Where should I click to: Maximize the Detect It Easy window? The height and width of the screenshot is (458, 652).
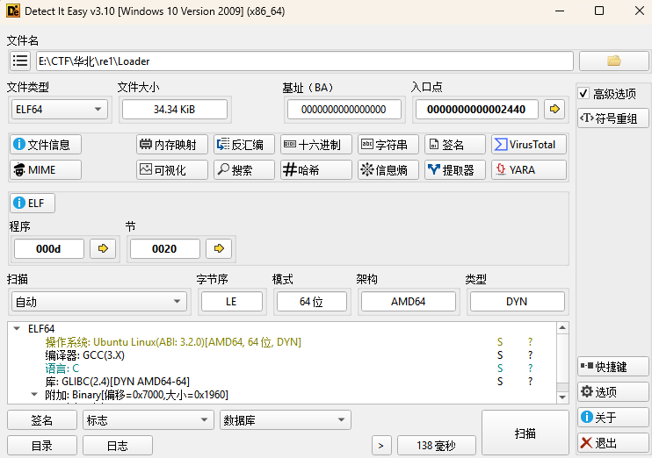pos(599,11)
